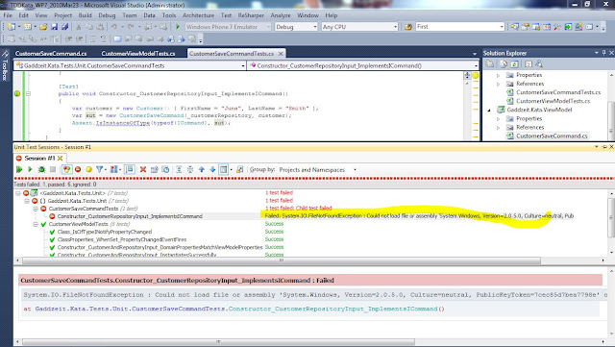Viewport: 615px width, 347px height.
Task: Start debugging with green play icon
Action: click(x=178, y=27)
